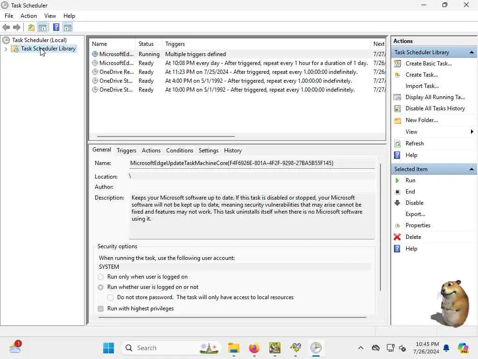Toggle Run with highest privileges checkbox

(x=101, y=309)
